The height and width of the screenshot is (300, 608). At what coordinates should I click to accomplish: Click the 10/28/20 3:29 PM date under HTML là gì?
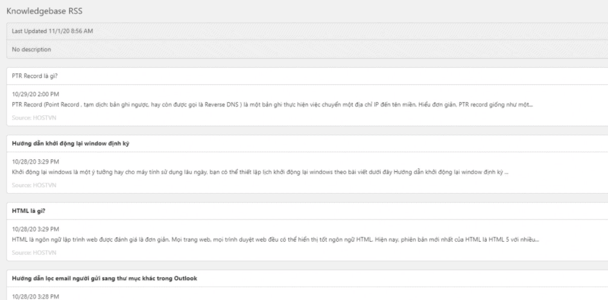(36, 229)
